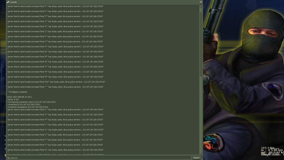Select the bind "9" invalid command line
The image size is (284, 160).
point(55,77)
